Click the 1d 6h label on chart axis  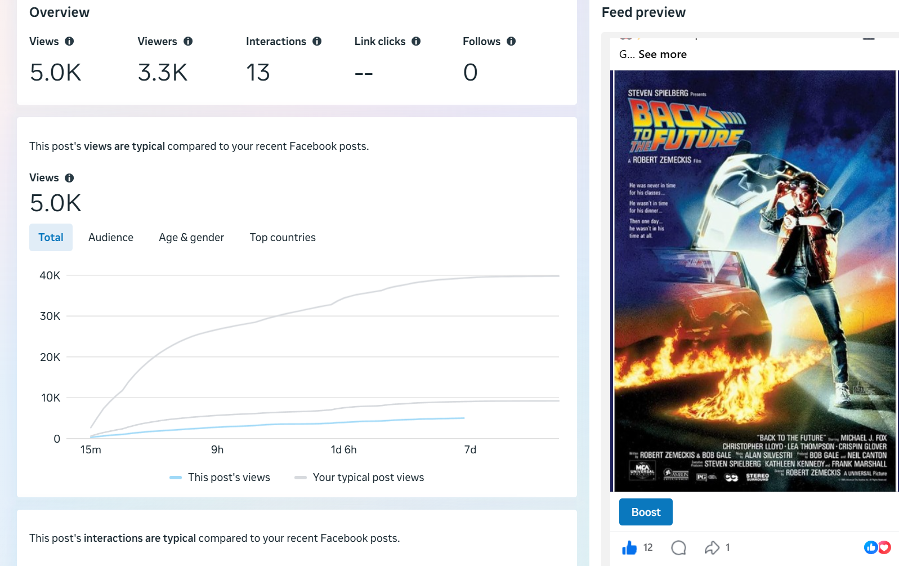(344, 450)
